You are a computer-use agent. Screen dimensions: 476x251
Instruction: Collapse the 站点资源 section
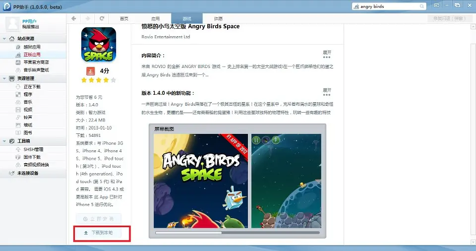[4, 39]
